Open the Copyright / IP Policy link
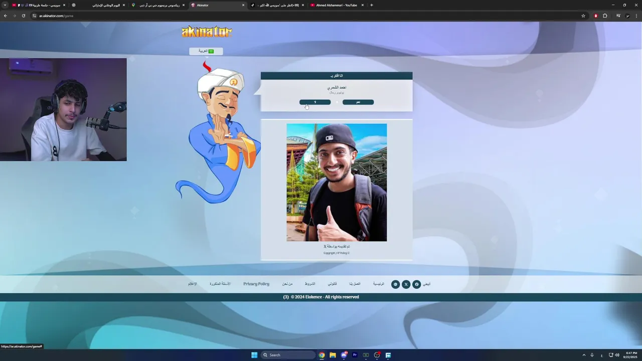The height and width of the screenshot is (361, 642). [x=337, y=253]
